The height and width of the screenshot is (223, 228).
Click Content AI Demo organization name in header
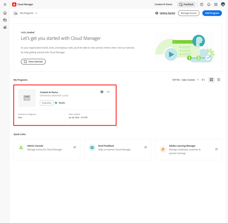[163, 4]
